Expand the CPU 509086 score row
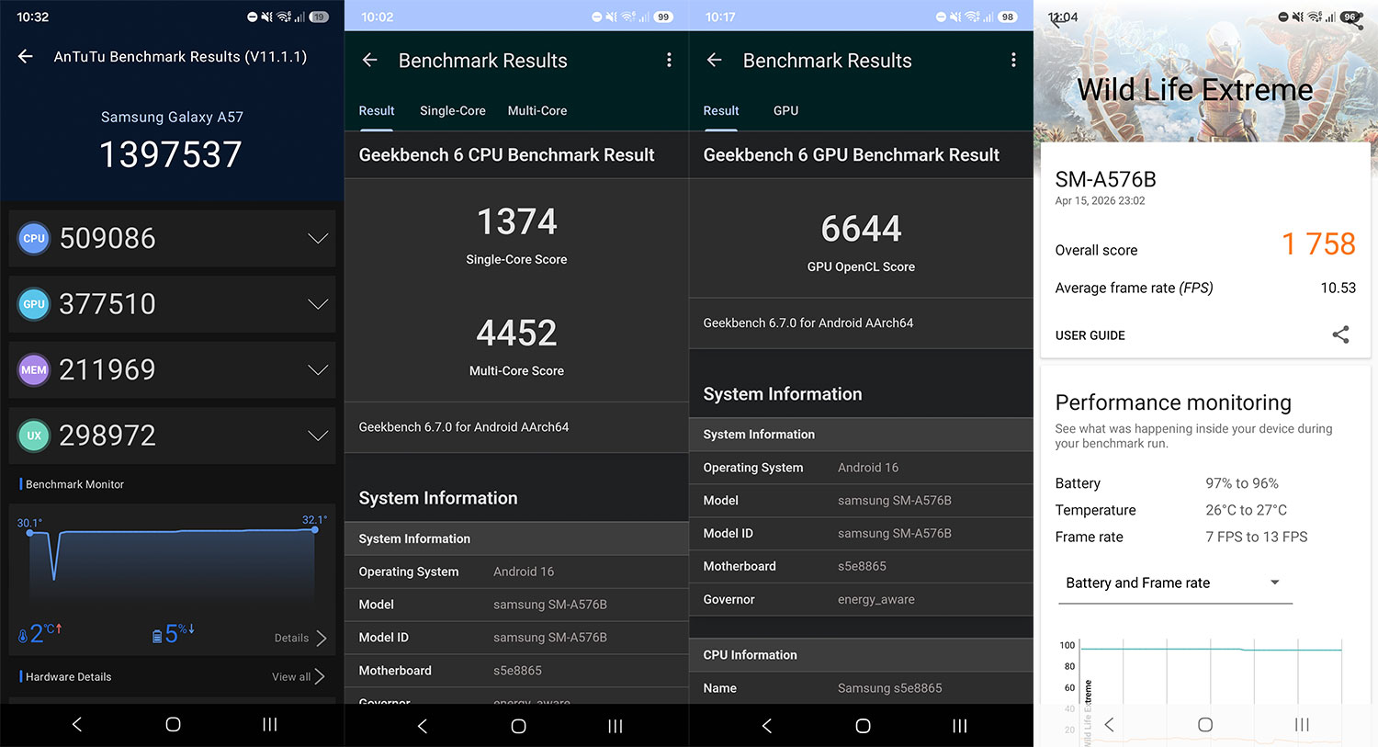The height and width of the screenshot is (747, 1378). coord(318,239)
